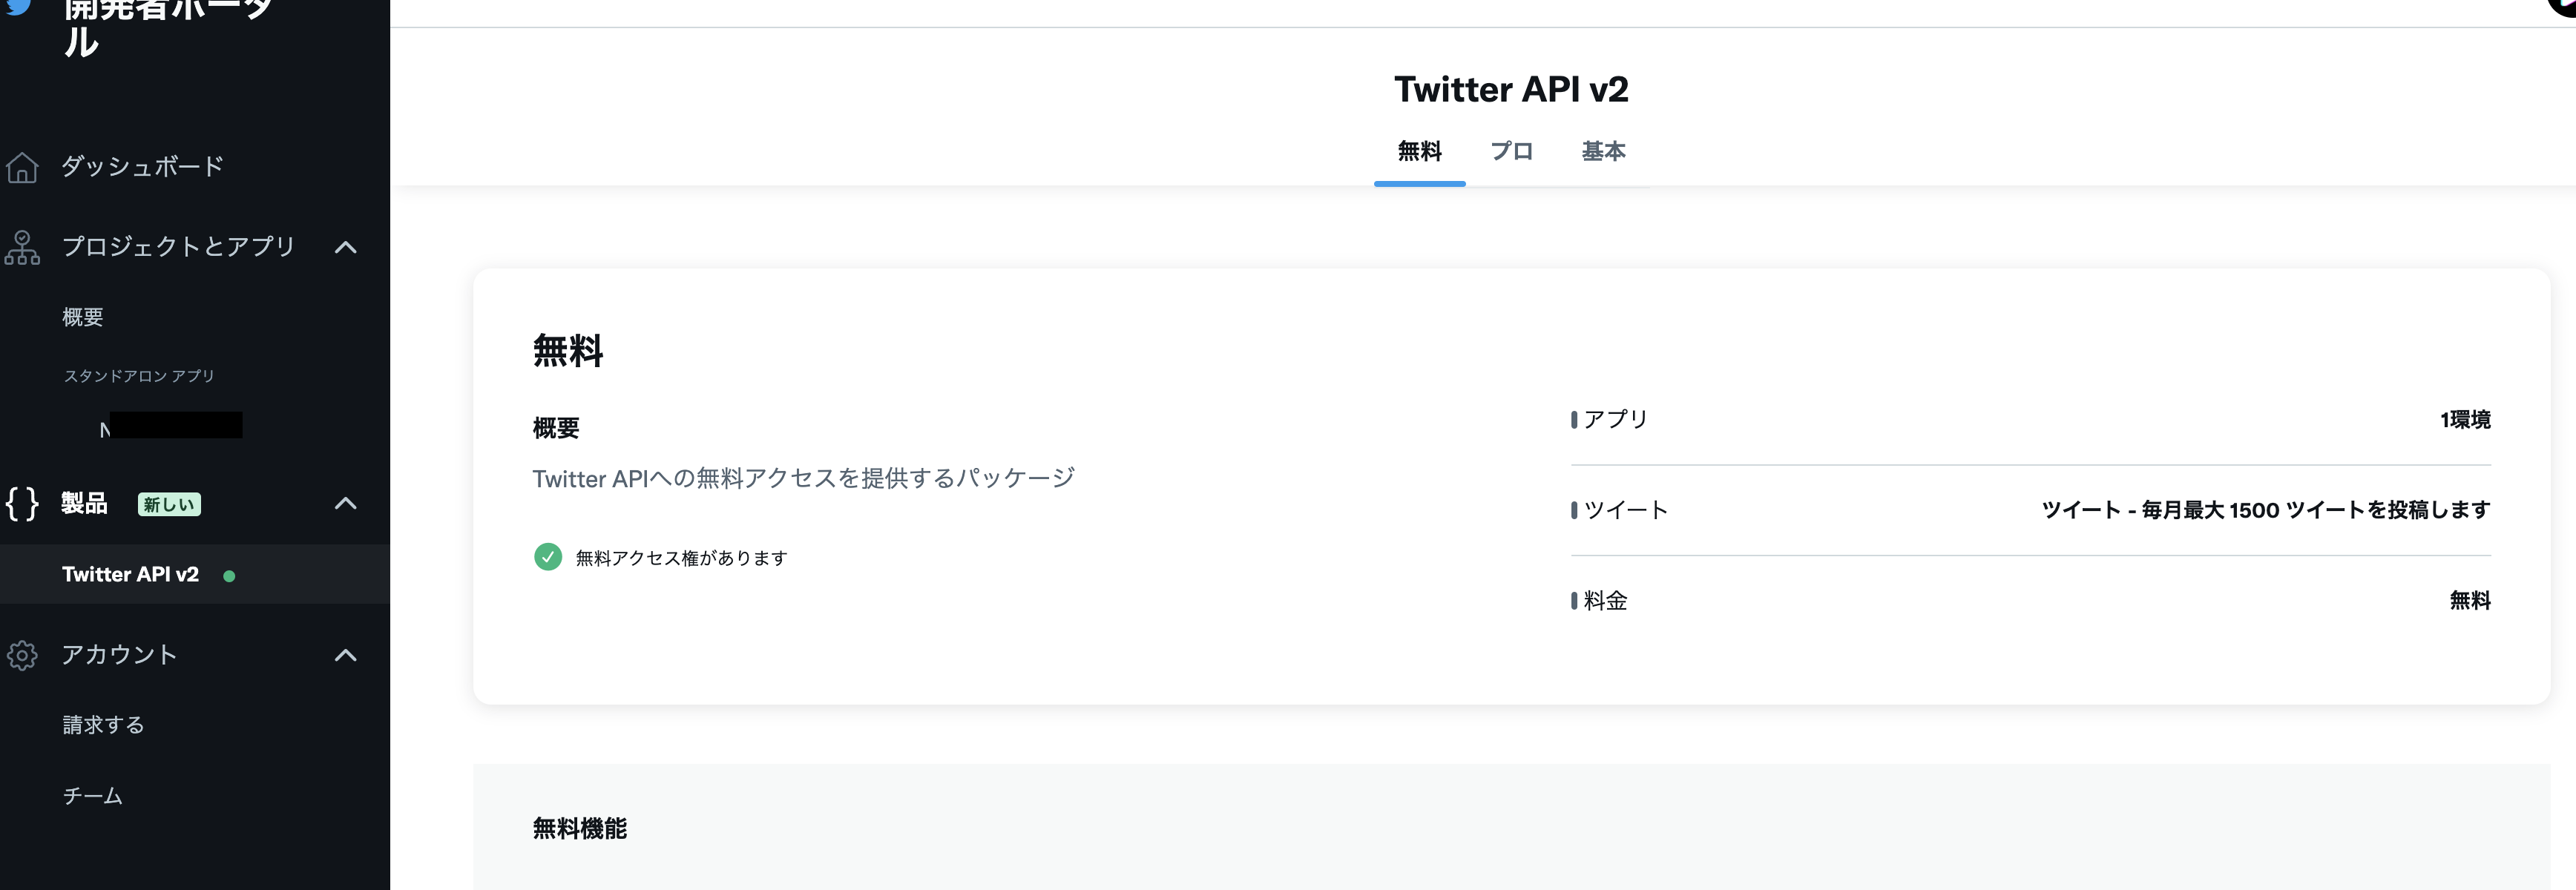
Task: Click the スタンドアロン アプリ entry
Action: (x=138, y=376)
